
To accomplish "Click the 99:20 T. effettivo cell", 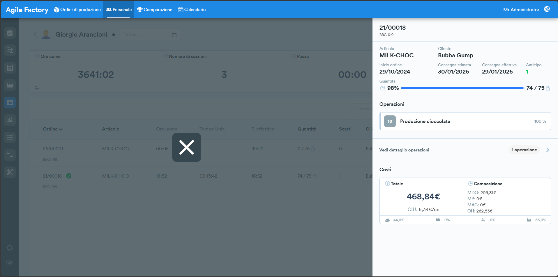I will [257, 149].
